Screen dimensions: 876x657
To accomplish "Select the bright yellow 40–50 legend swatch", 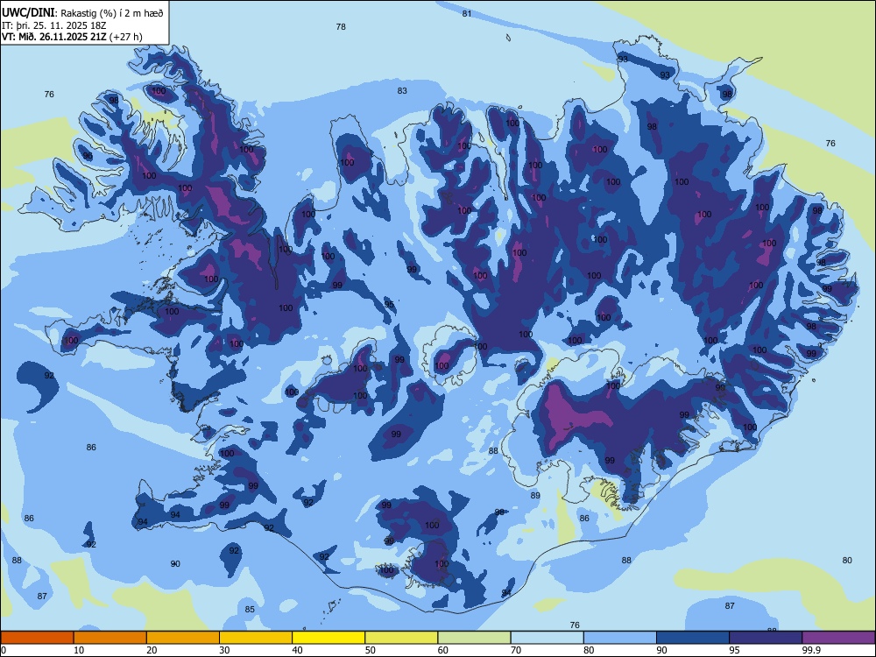I will (x=328, y=638).
